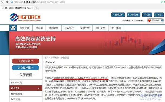Click the browser home icon
This screenshot has width=165, height=102.
[x=2, y=2]
